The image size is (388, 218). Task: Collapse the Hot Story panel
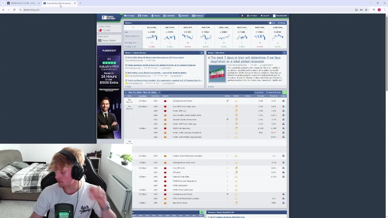(284, 53)
